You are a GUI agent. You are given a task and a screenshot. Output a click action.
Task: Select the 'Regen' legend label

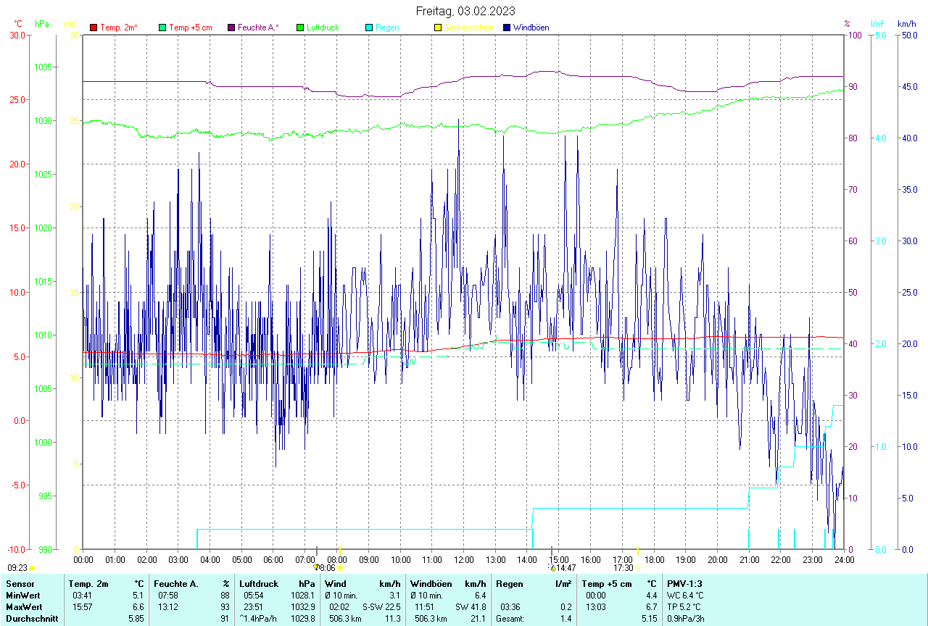tap(387, 28)
